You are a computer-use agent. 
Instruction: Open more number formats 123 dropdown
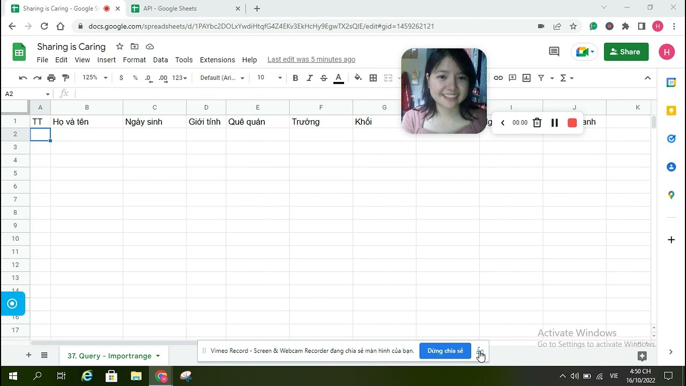tap(180, 78)
